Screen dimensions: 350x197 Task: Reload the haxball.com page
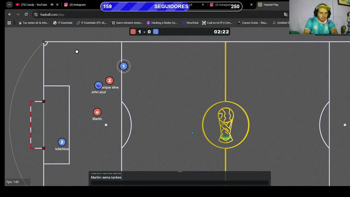coord(26,15)
